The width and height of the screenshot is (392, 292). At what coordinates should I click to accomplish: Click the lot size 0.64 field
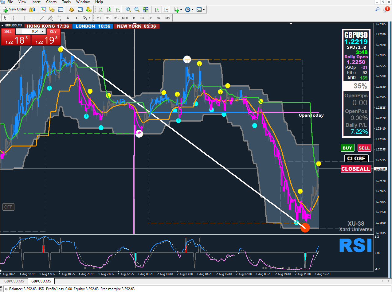(x=31, y=31)
